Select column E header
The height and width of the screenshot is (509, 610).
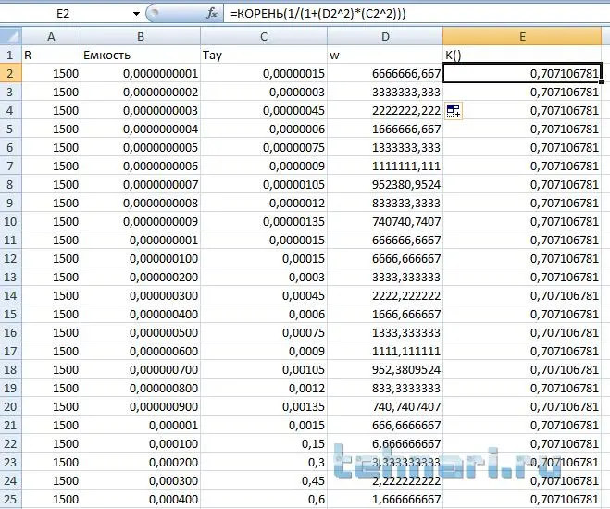(522, 36)
